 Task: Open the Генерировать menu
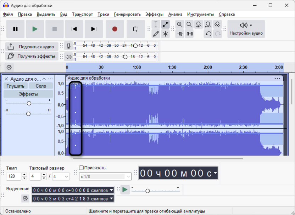pyautogui.click(x=127, y=14)
